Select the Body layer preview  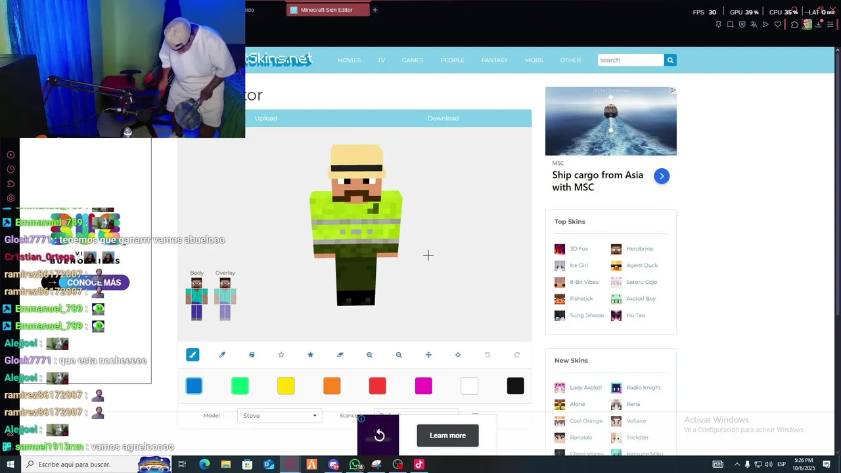click(x=196, y=299)
